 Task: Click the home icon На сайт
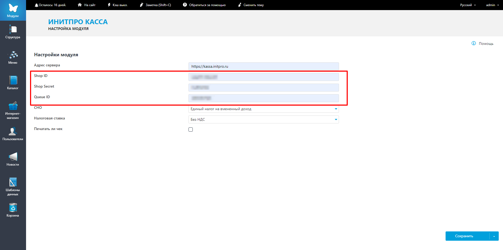(x=80, y=5)
